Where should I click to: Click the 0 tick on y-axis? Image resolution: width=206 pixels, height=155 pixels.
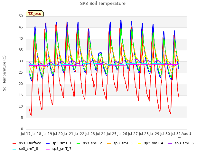point(22,129)
